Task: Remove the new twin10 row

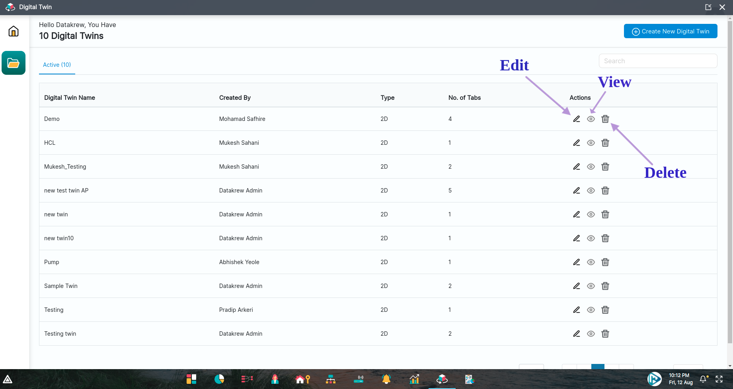Action: (x=605, y=238)
